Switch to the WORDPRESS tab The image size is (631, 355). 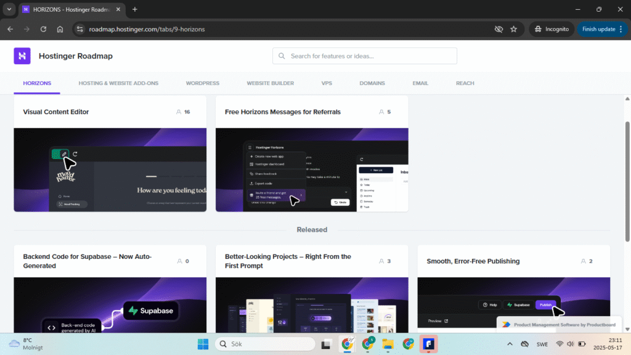[x=202, y=83]
